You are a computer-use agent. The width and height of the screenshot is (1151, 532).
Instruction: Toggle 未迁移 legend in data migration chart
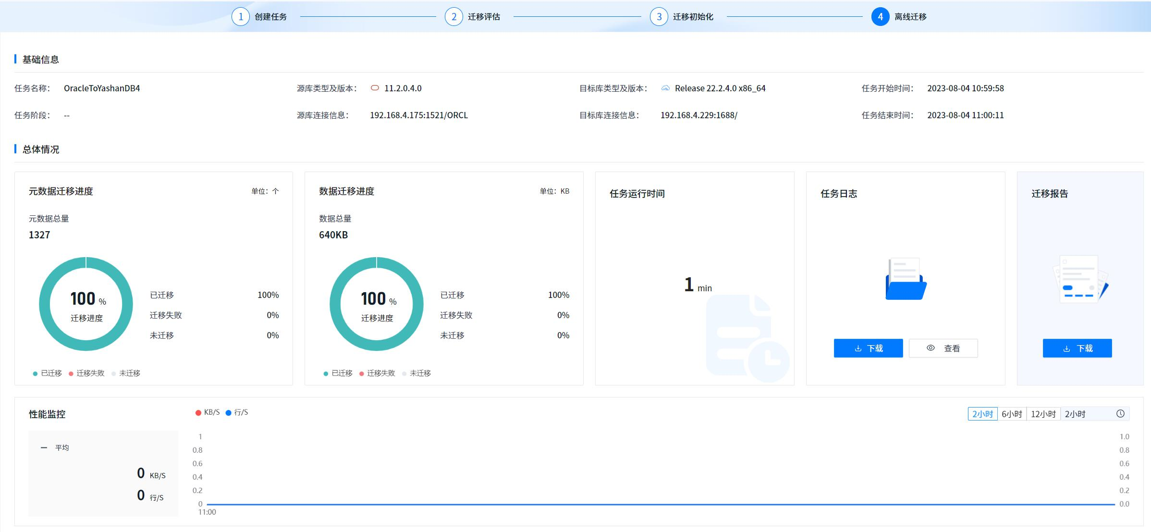pyautogui.click(x=416, y=373)
